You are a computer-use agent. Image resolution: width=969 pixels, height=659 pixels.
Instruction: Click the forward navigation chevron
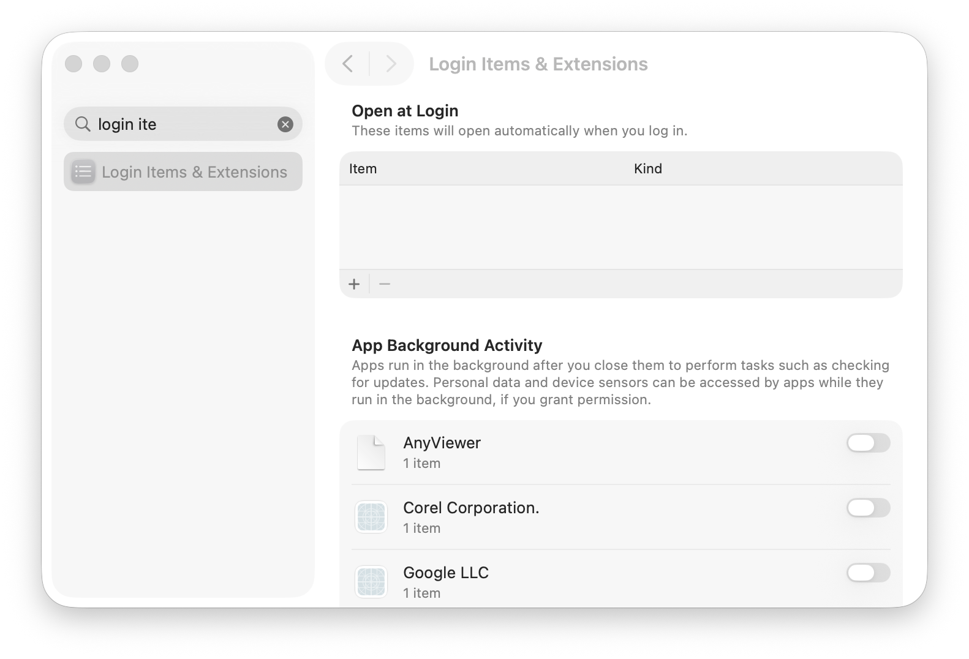point(391,64)
